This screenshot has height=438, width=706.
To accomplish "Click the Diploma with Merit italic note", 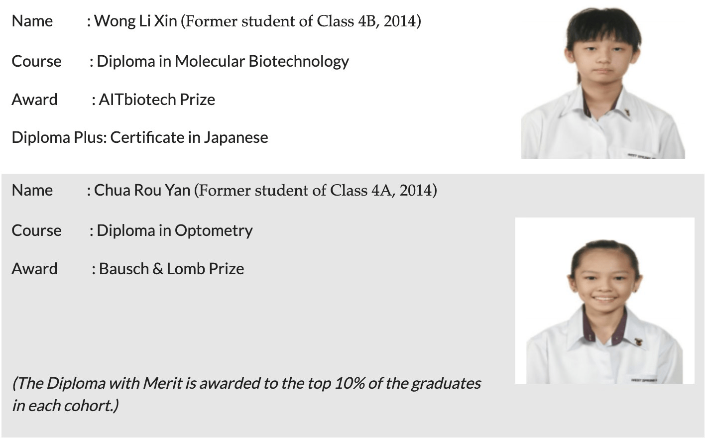I will point(246,394).
